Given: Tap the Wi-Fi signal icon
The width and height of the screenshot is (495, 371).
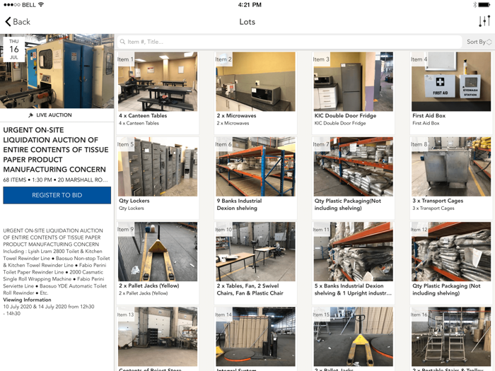Looking at the screenshot, I should click(x=41, y=5).
